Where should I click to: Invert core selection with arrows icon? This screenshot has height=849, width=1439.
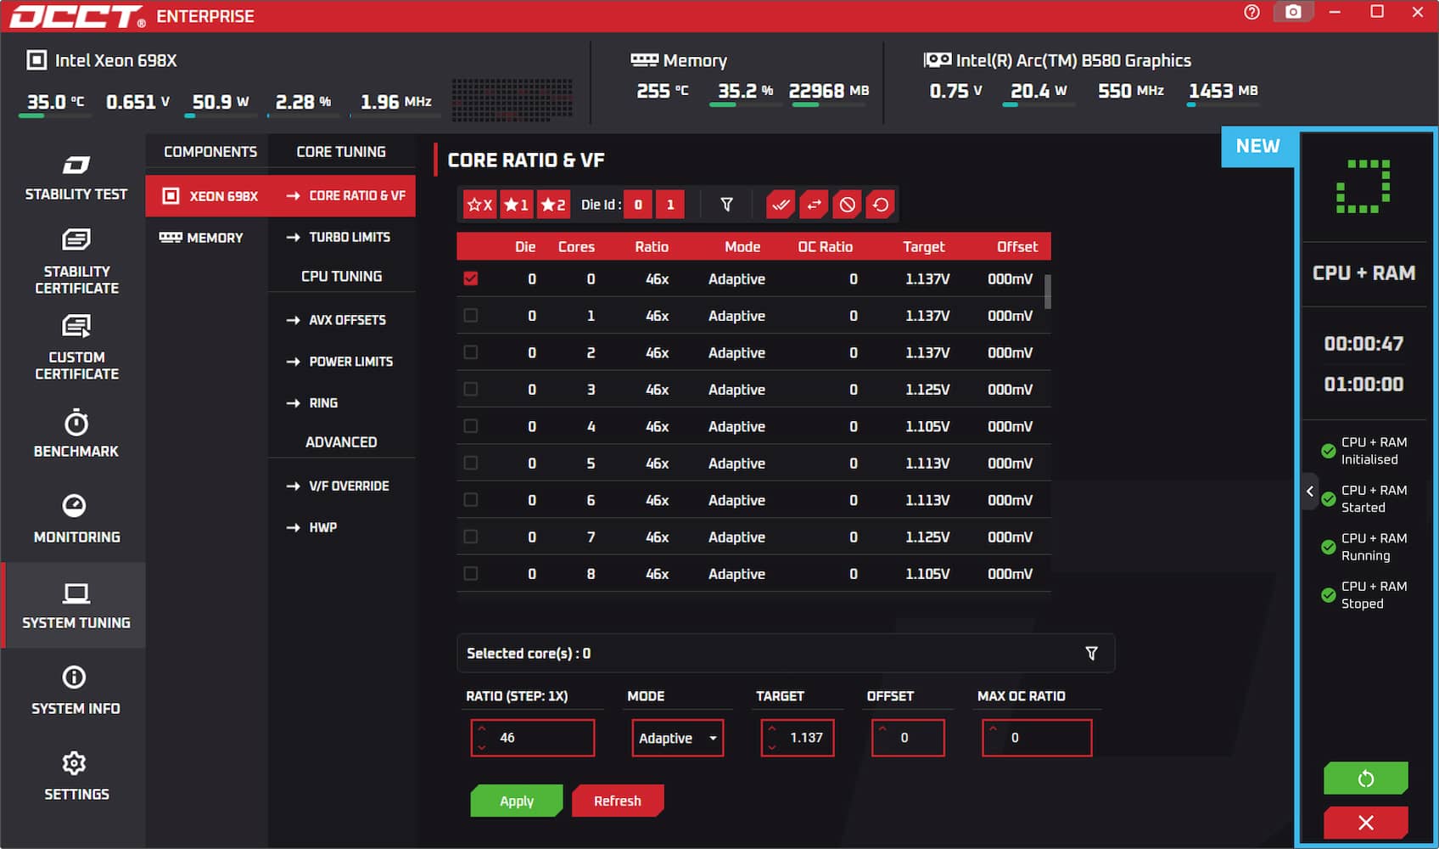pyautogui.click(x=813, y=204)
